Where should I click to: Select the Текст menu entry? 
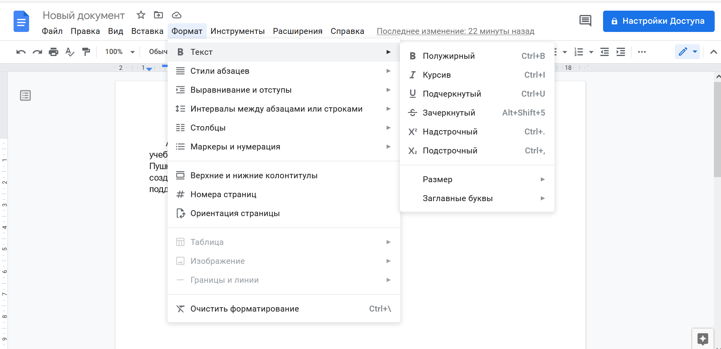[284, 52]
